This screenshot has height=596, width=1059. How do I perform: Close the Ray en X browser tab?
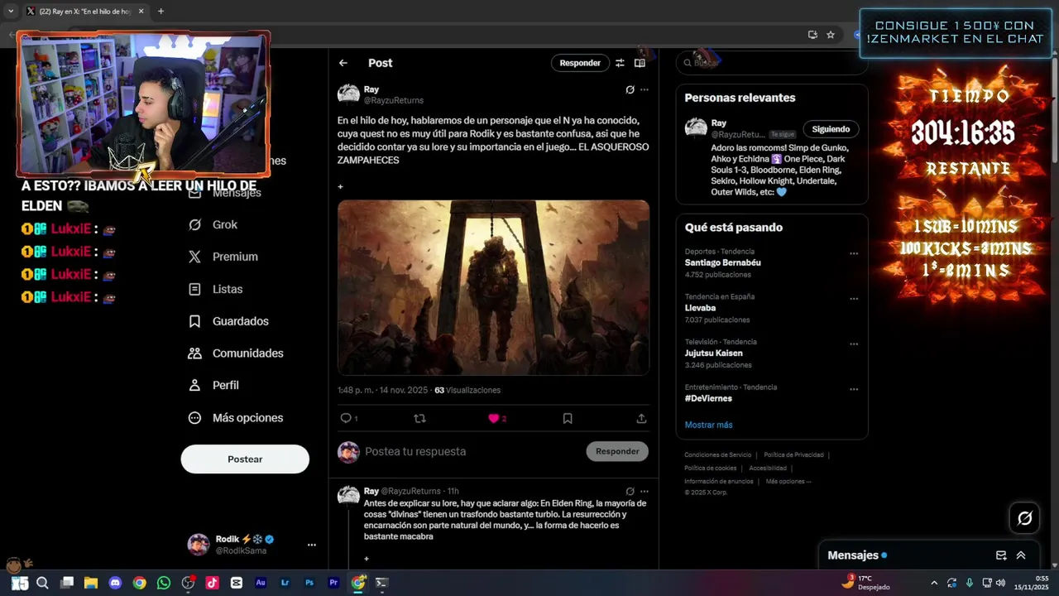tap(141, 12)
